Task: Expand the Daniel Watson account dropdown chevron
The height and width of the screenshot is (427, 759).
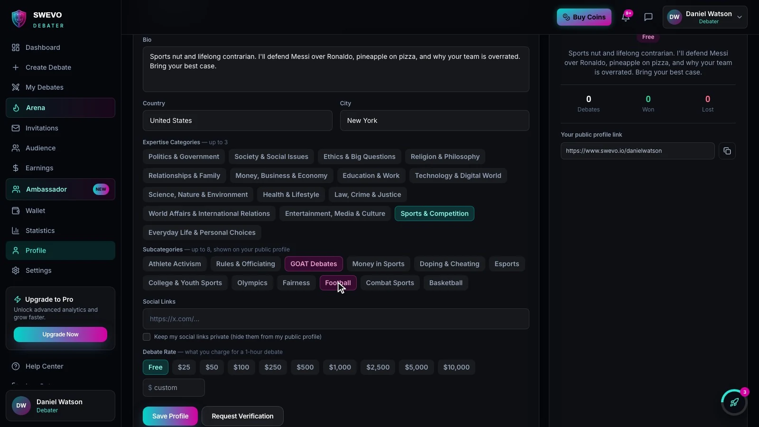Action: tap(740, 17)
